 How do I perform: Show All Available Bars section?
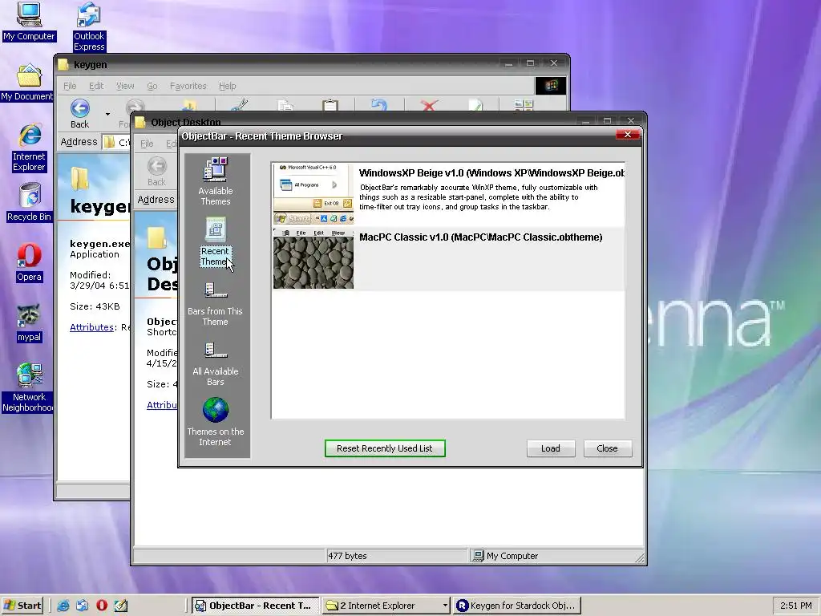pos(215,365)
